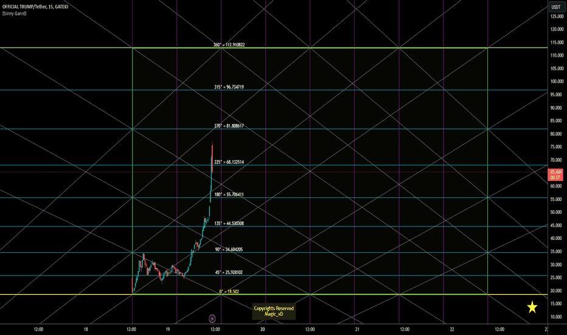Image resolution: width=567 pixels, height=335 pixels.
Task: Click the Copyrights Reserved Magic_xD note
Action: (274, 311)
